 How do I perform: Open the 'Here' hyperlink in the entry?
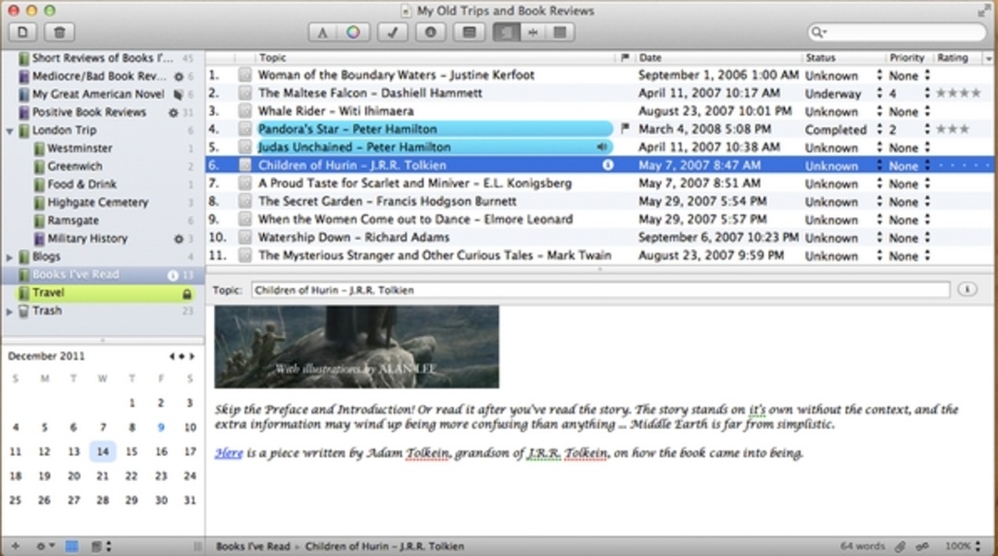tap(228, 453)
